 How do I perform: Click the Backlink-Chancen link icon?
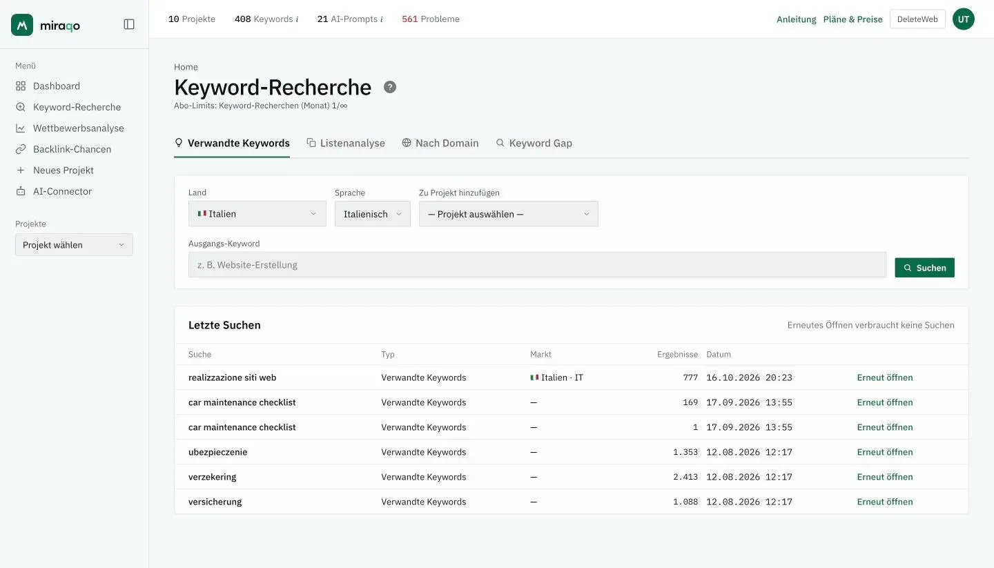point(21,149)
